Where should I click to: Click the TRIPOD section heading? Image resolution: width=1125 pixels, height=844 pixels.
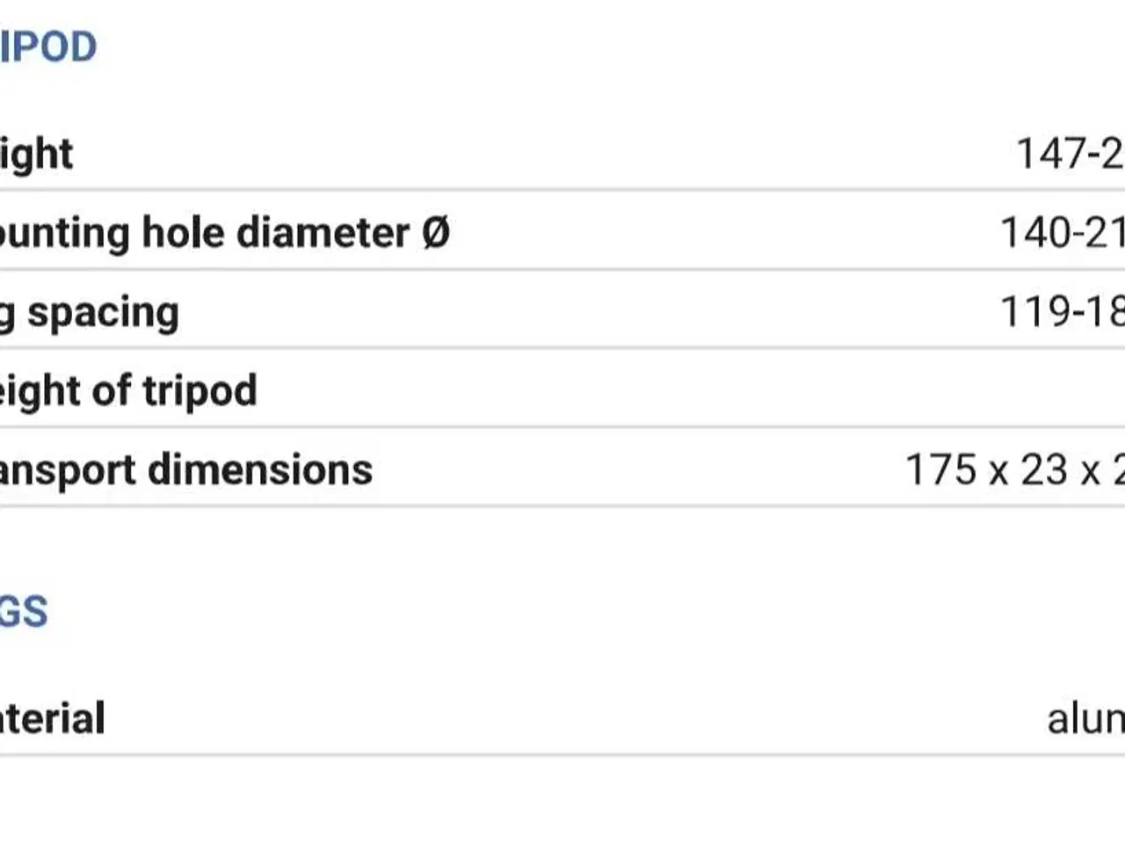point(47,47)
